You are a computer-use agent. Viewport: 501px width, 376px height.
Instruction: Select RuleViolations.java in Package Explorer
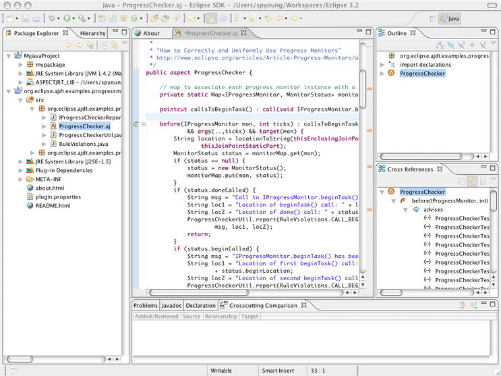(x=83, y=144)
